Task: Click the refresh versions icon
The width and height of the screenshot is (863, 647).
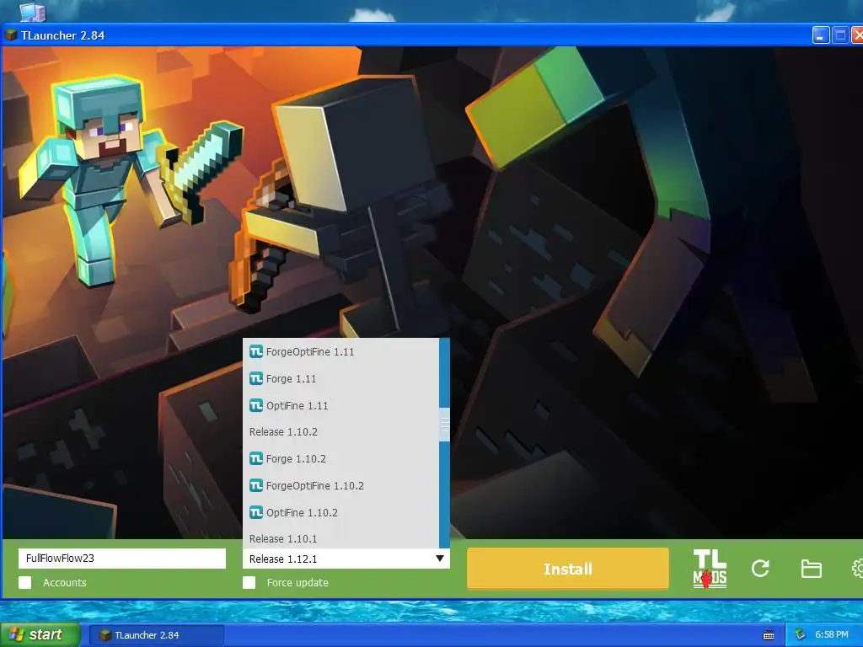Action: point(760,569)
